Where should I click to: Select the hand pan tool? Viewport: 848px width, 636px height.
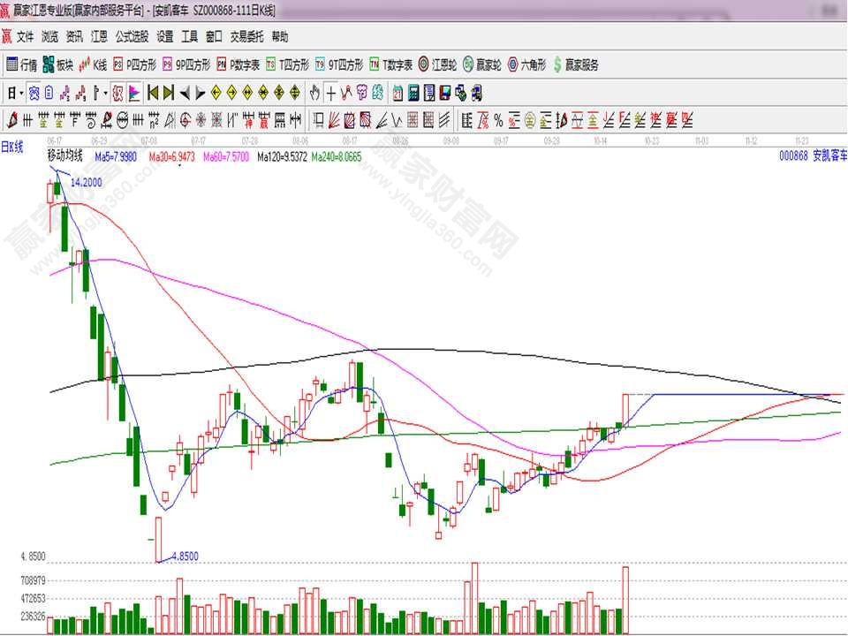coord(314,93)
